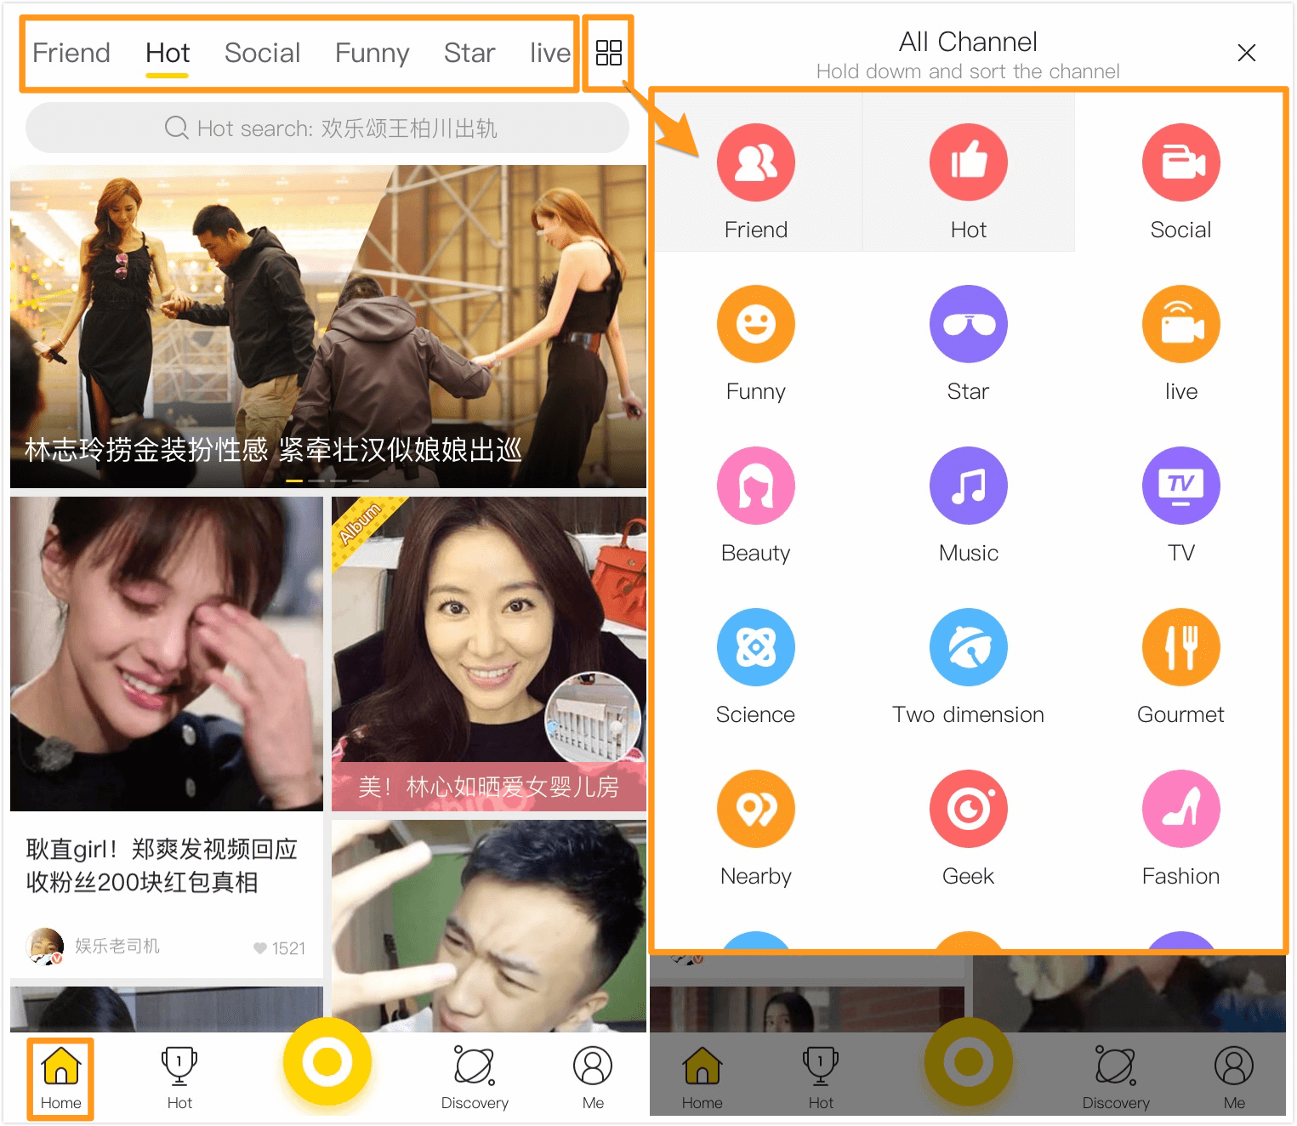Tap the yellow center record button
1297x1126 pixels.
pos(327,1061)
